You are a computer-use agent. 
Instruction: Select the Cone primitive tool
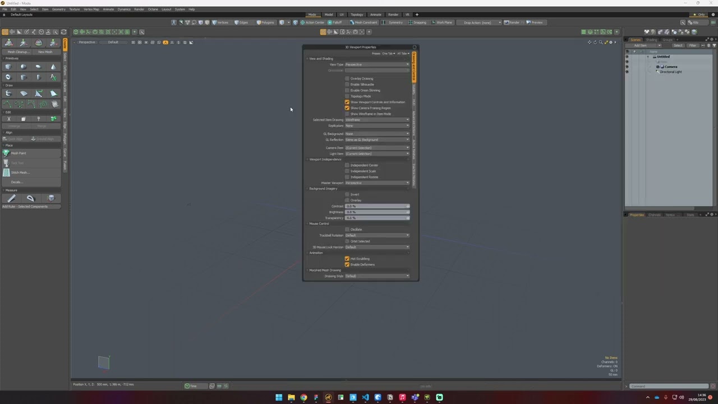click(53, 67)
